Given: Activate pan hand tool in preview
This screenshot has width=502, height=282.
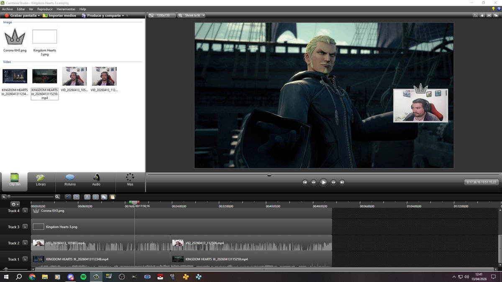Looking at the screenshot, I should coord(482,15).
